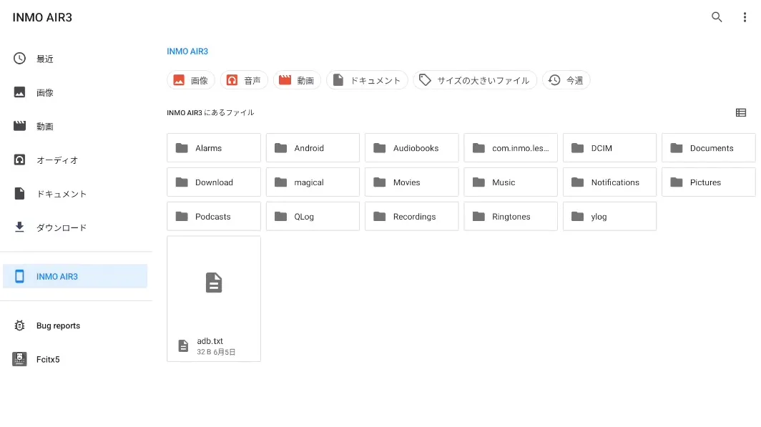The height and width of the screenshot is (427, 761).
Task: Switch to list view layout
Action: [x=741, y=112]
